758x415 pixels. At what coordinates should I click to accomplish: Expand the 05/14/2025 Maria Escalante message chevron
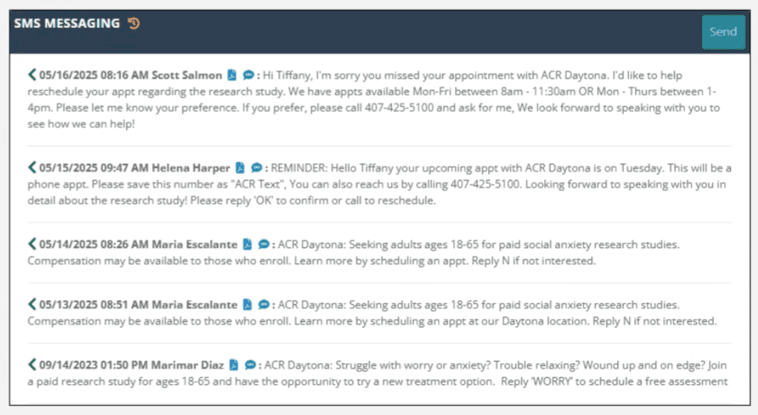pos(32,244)
